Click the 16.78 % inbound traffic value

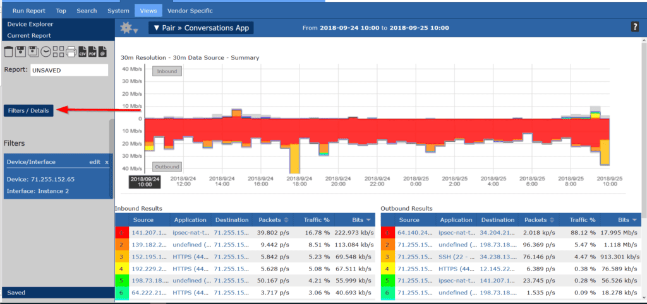pos(317,233)
